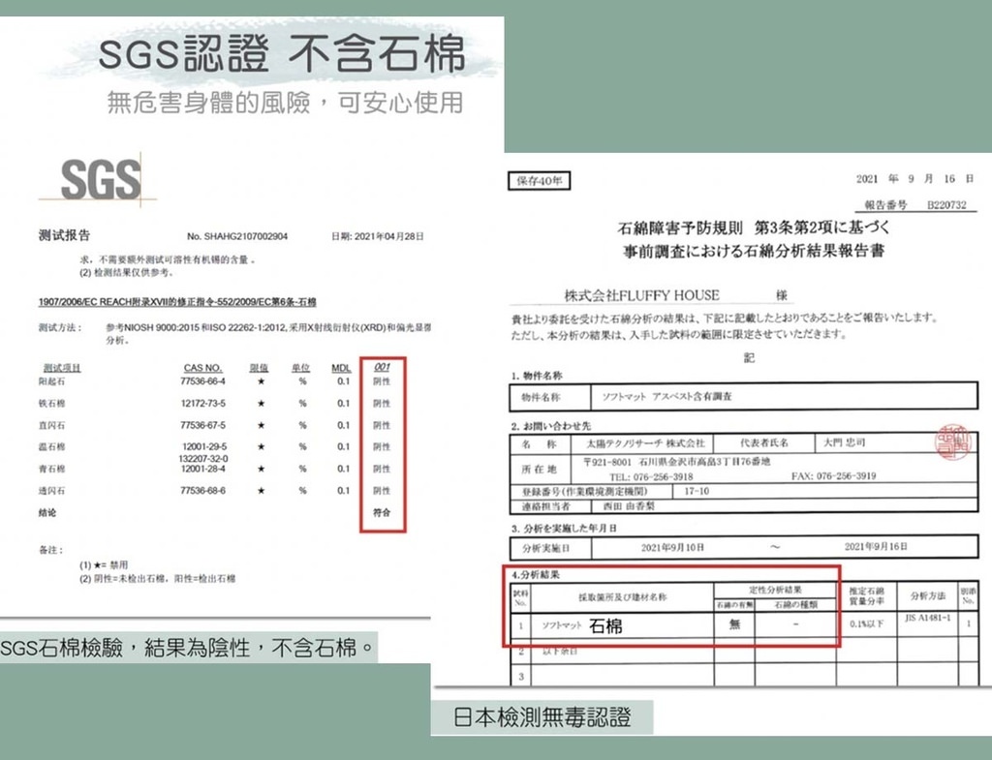
Task: Click the "测试方法" label
Action: pos(60,327)
